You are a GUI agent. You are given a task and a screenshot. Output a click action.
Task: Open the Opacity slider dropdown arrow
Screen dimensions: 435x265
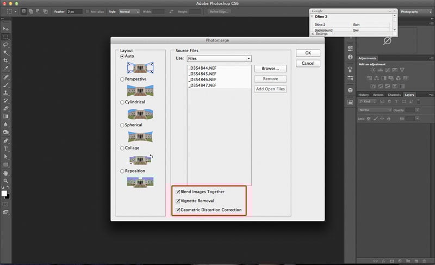click(417, 110)
